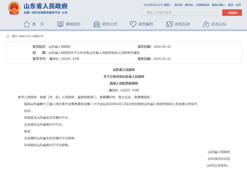Click the line 孙成良的山东省审计厅厅长职务
The width and height of the screenshot is (247, 170).
coord(47,145)
